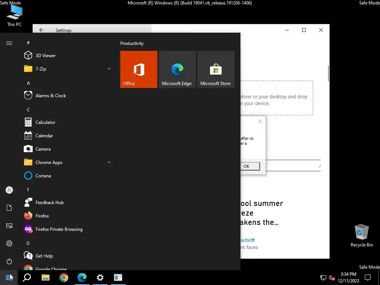Close the small dialog with its X
The image size is (380, 285).
[260, 121]
